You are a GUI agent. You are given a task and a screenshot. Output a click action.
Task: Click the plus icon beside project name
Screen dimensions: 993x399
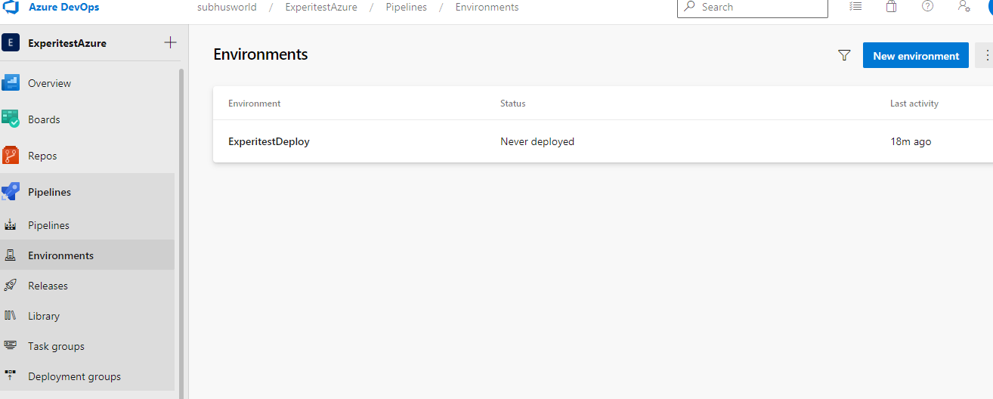click(170, 42)
